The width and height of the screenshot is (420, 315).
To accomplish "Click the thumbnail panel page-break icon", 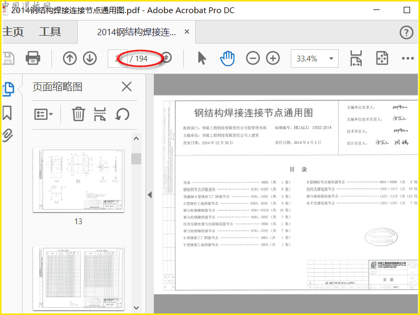I will point(100,114).
